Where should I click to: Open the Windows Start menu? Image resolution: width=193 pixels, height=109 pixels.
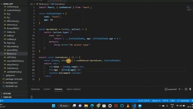(x=54, y=106)
